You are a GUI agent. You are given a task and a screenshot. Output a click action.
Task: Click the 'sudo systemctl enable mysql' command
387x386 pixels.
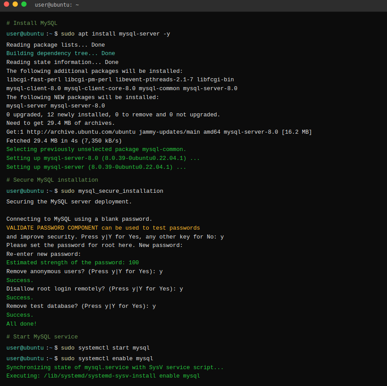coord(107,358)
